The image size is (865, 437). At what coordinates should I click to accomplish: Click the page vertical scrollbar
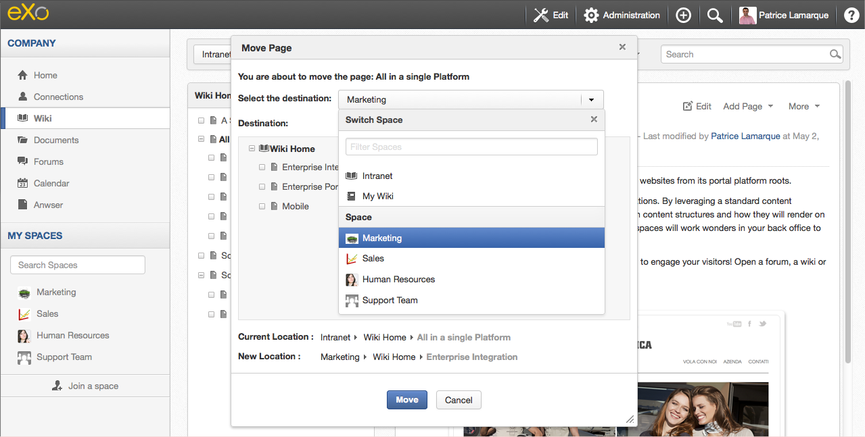click(x=847, y=223)
